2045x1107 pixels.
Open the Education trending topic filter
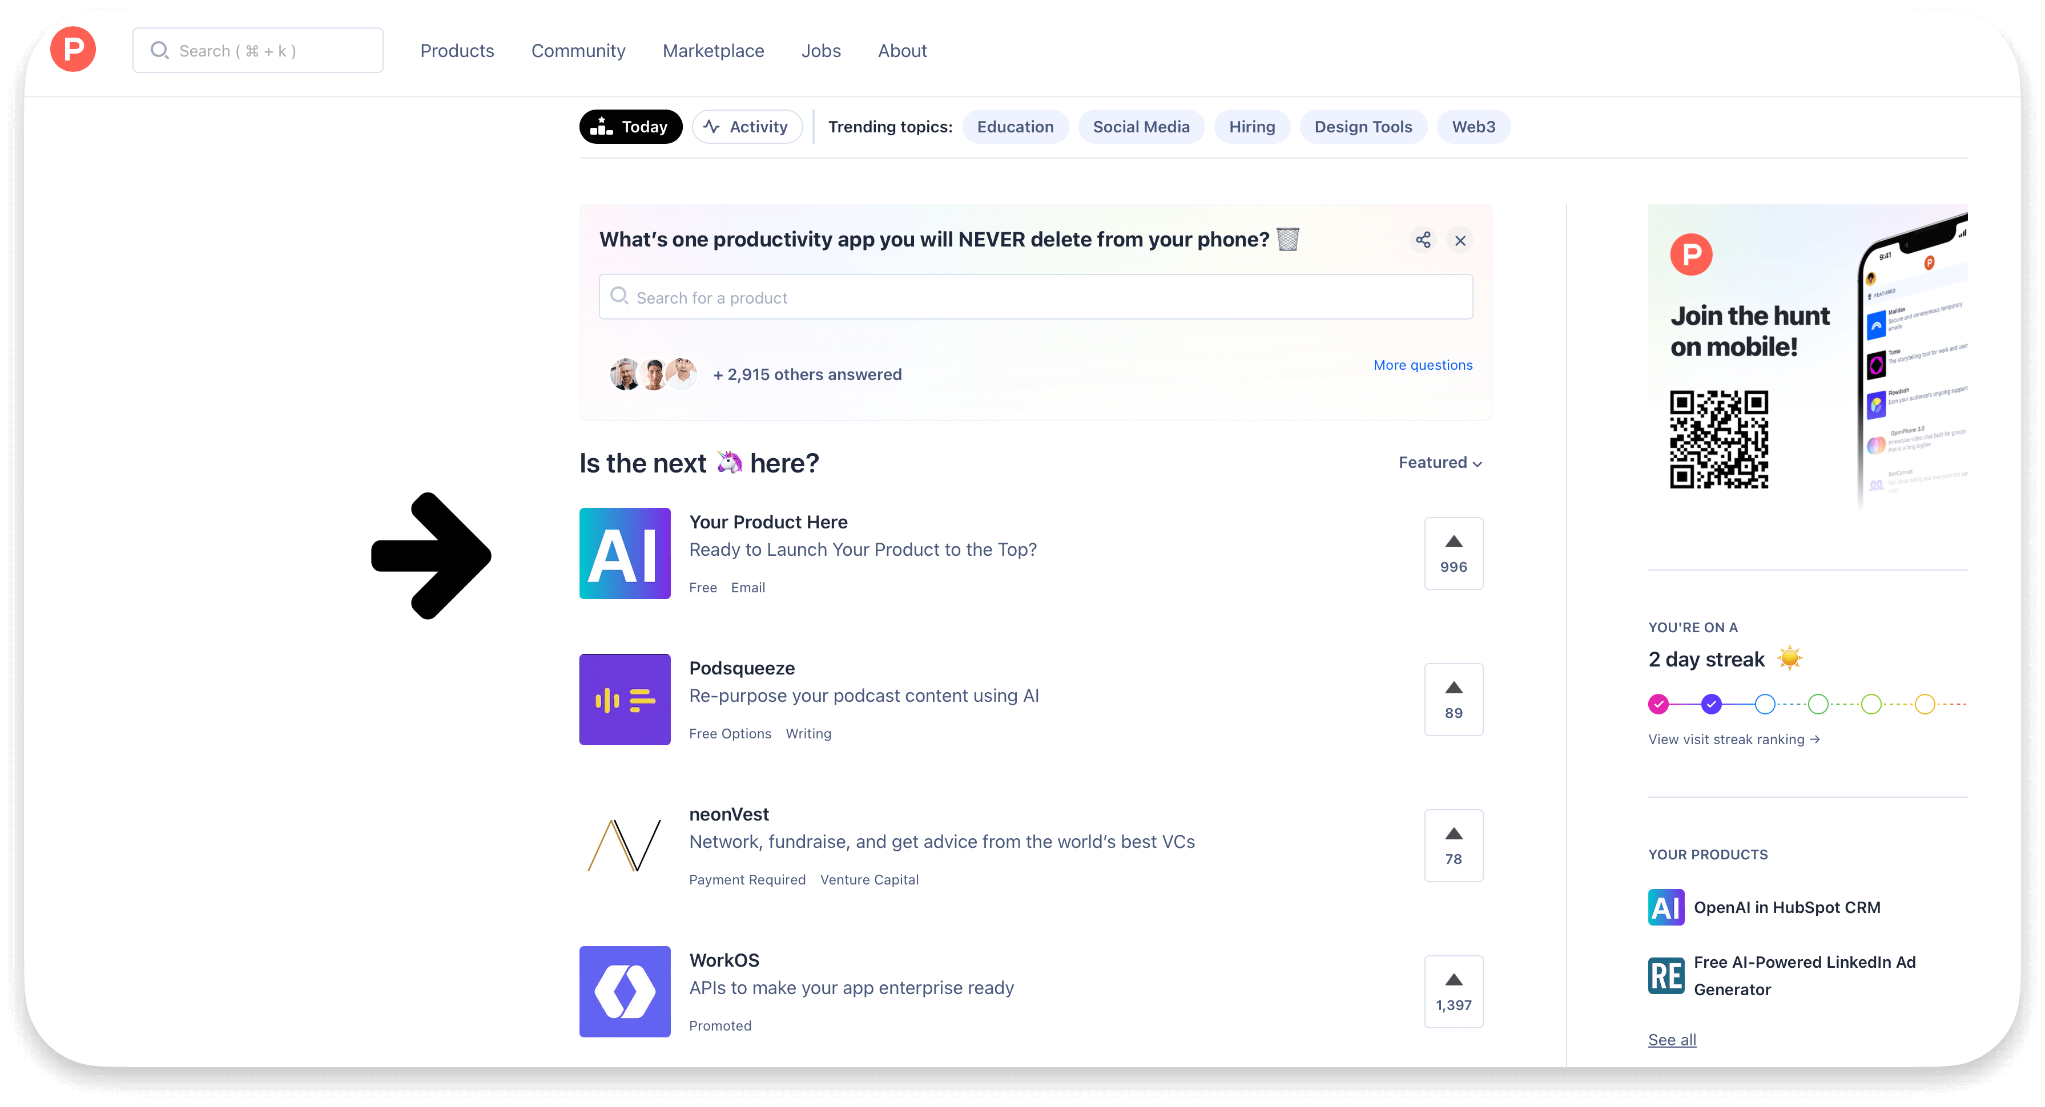point(1016,126)
